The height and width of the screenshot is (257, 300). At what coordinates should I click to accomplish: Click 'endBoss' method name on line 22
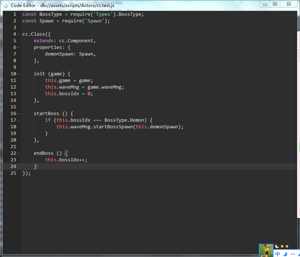tap(44, 153)
